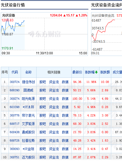Open stock code 300274 link

tap(15, 99)
